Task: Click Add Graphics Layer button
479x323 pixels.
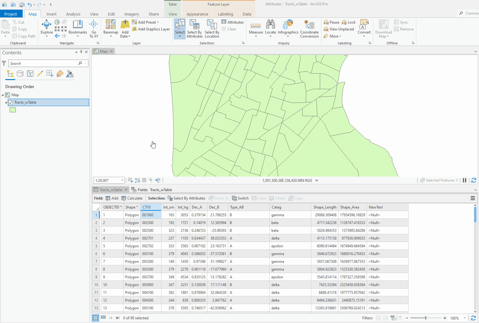Action: coord(151,29)
